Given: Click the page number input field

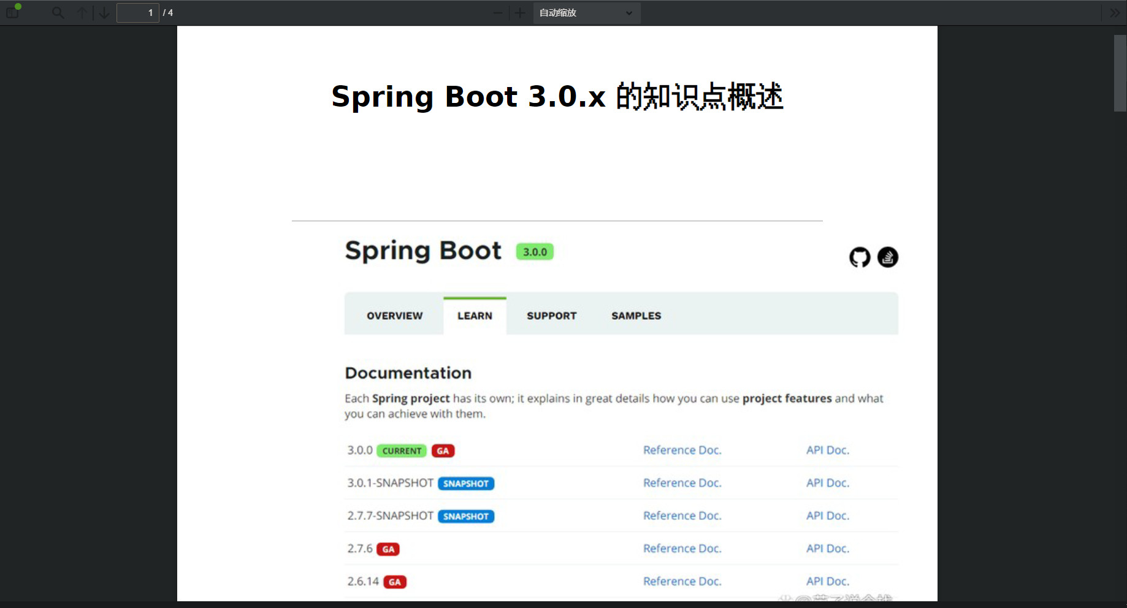Looking at the screenshot, I should 138,13.
